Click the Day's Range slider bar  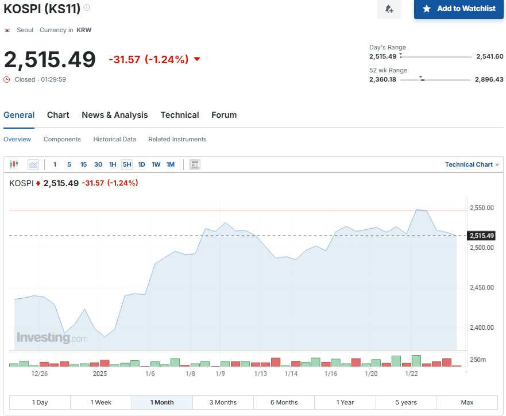[436, 57]
